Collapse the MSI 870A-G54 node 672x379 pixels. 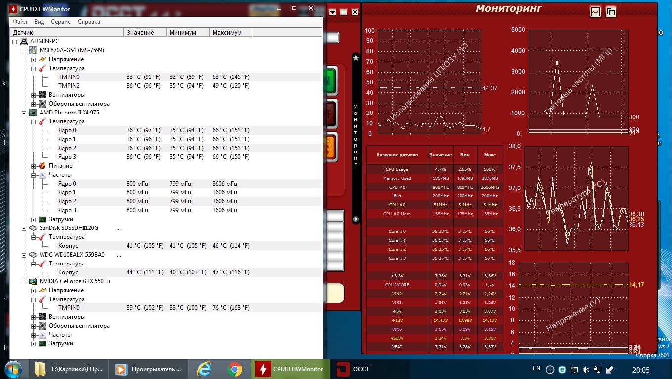point(24,50)
